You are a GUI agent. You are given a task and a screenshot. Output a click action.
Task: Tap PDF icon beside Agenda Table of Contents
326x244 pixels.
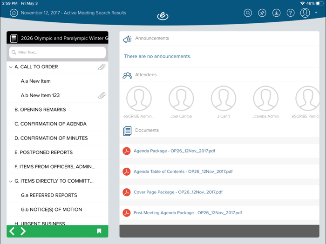pyautogui.click(x=126, y=171)
